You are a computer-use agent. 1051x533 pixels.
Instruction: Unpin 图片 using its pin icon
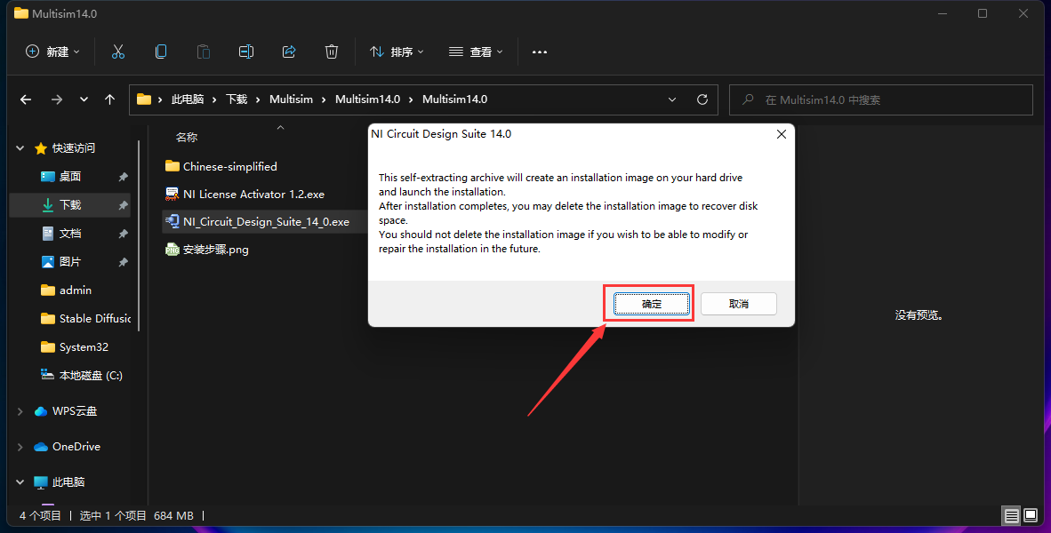point(123,262)
